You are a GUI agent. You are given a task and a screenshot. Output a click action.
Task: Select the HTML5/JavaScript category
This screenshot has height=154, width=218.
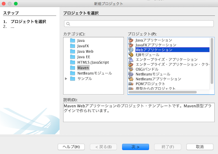coord(93,62)
